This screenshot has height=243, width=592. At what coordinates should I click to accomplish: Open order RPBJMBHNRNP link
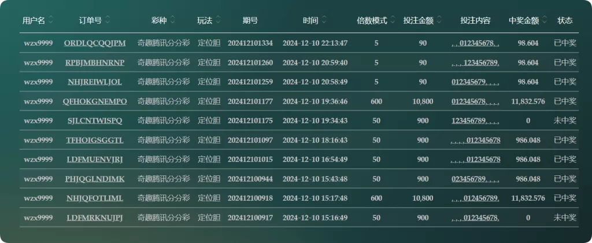click(95, 62)
